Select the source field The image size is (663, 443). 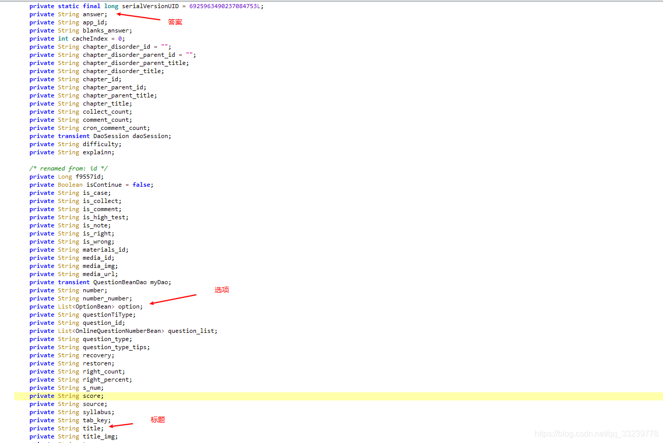69,404
